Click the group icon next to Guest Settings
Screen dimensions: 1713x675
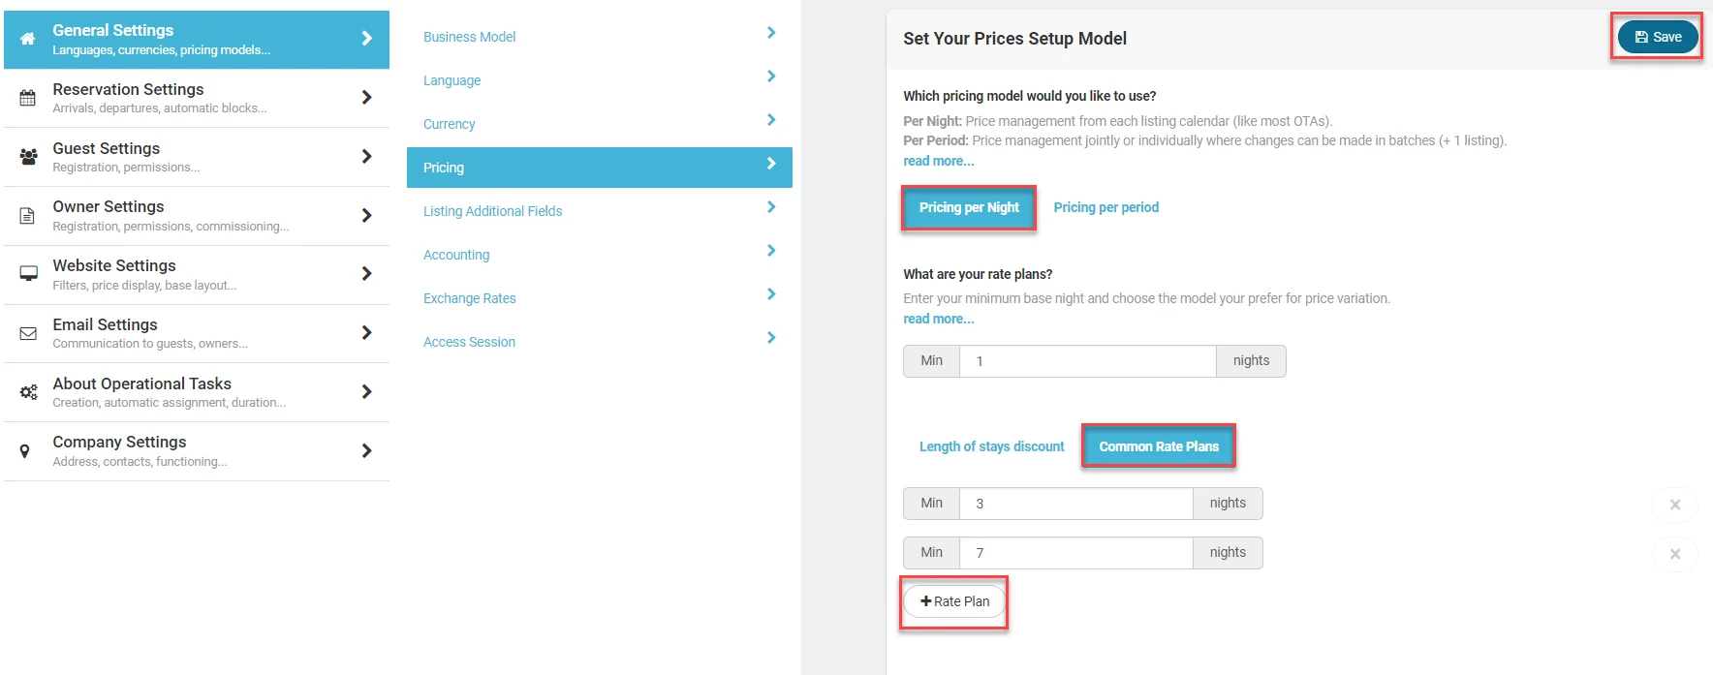click(28, 157)
